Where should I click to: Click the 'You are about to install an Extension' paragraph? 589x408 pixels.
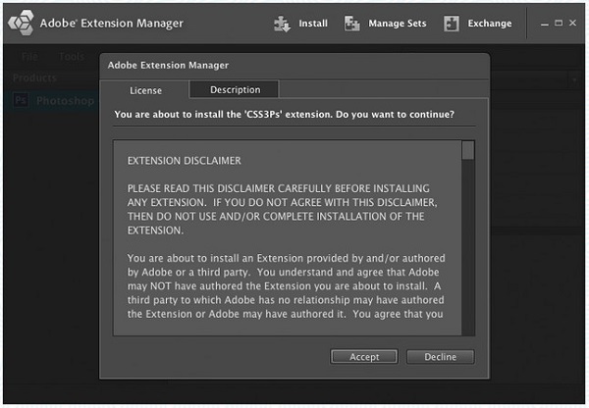point(286,286)
